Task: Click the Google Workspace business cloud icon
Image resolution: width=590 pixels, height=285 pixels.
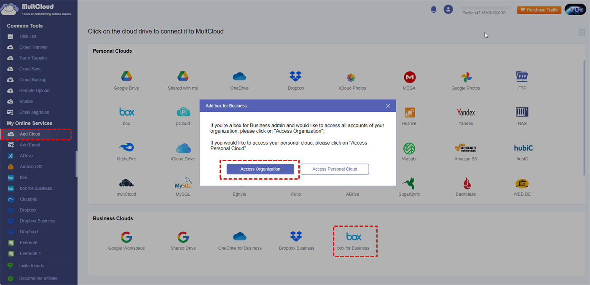Action: 126,237
